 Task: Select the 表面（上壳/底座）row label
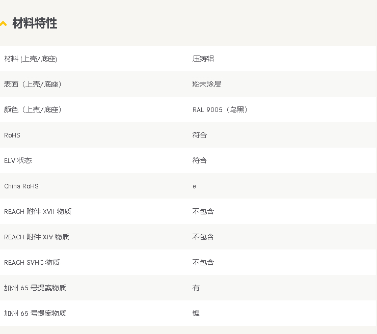tap(33, 84)
